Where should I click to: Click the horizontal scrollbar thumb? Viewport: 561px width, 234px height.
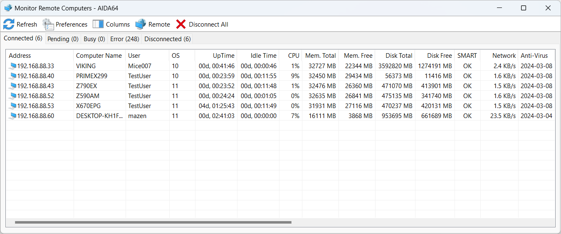pos(153,222)
